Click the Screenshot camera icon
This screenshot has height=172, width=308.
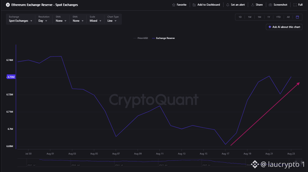pyautogui.click(x=270, y=5)
